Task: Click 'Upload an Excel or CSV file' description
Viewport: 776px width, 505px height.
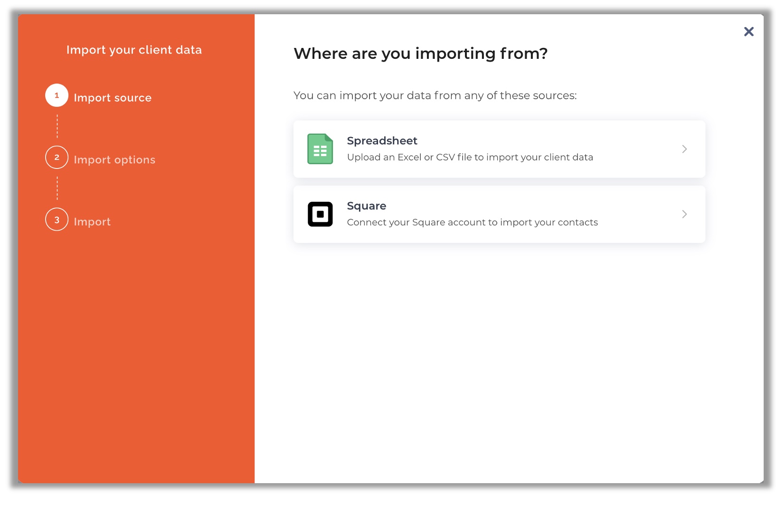Action: (x=470, y=157)
